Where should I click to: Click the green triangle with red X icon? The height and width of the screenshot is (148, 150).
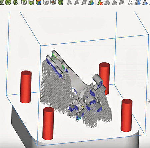[100, 3]
